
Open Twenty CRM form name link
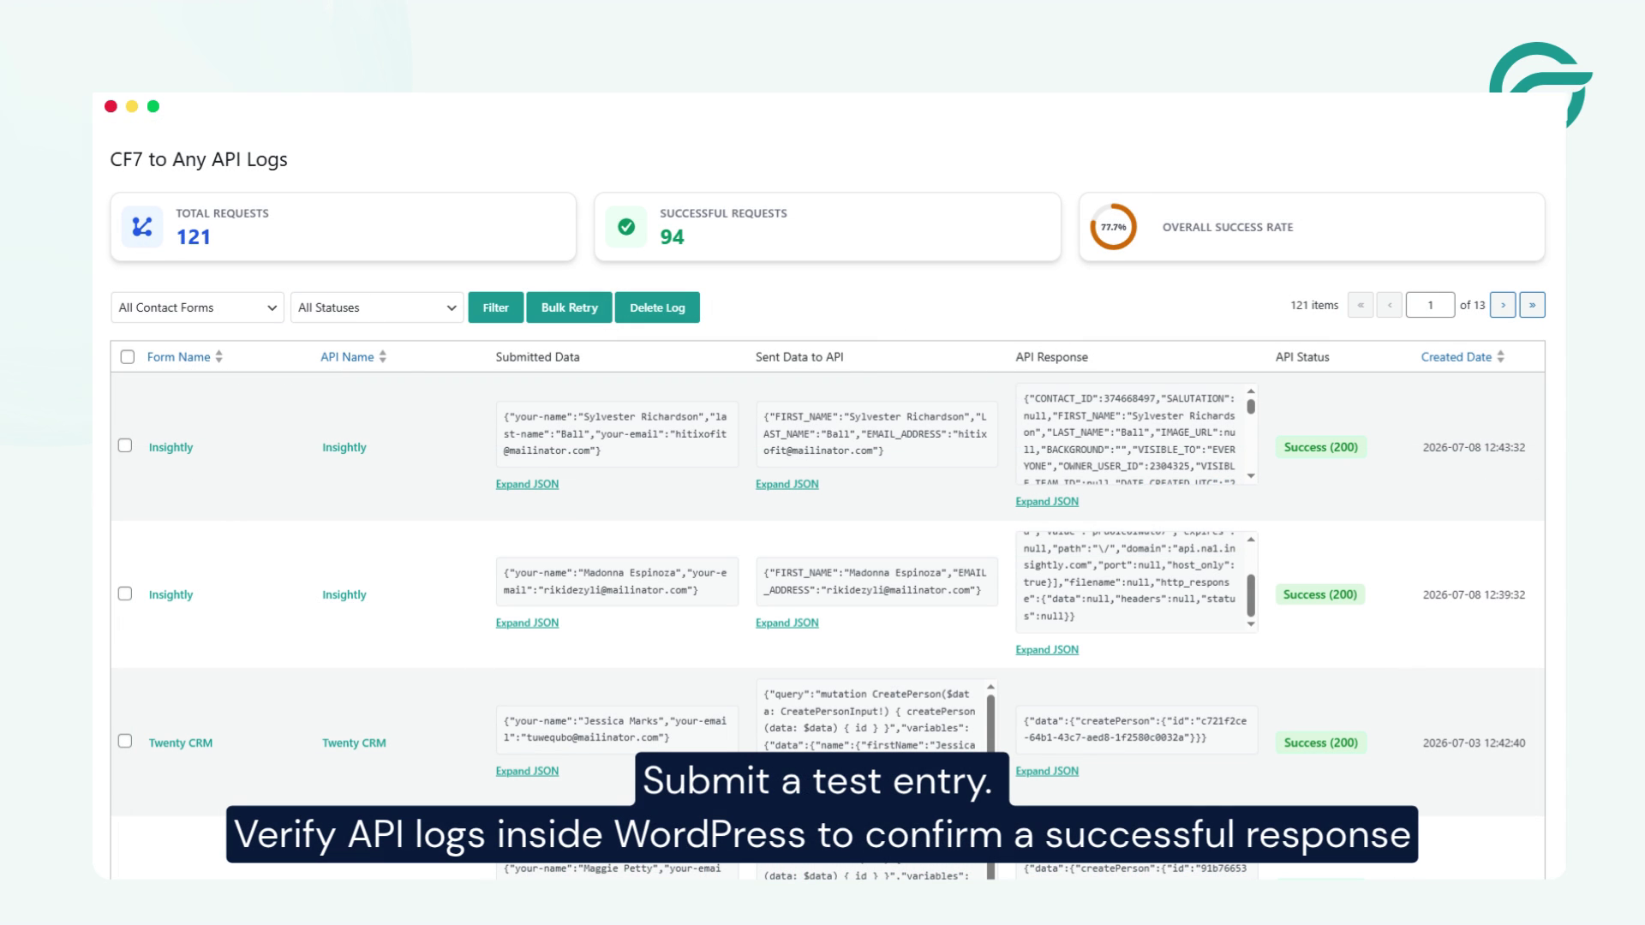tap(180, 743)
